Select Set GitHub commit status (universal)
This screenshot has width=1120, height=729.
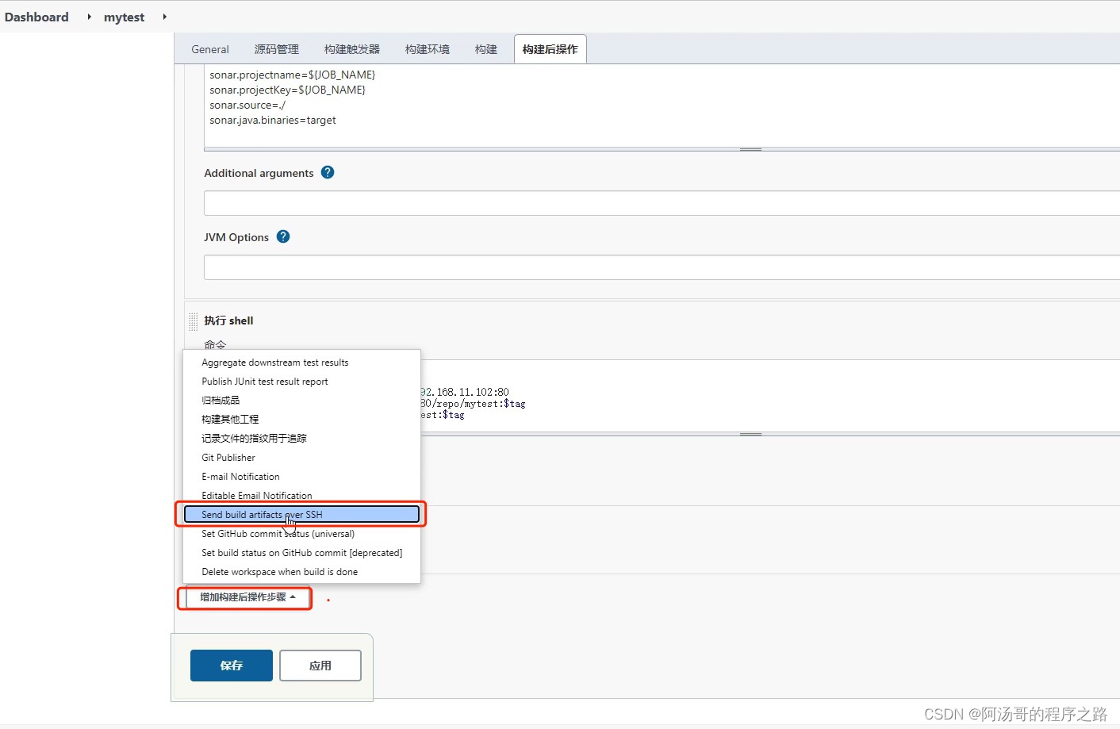(x=301, y=534)
